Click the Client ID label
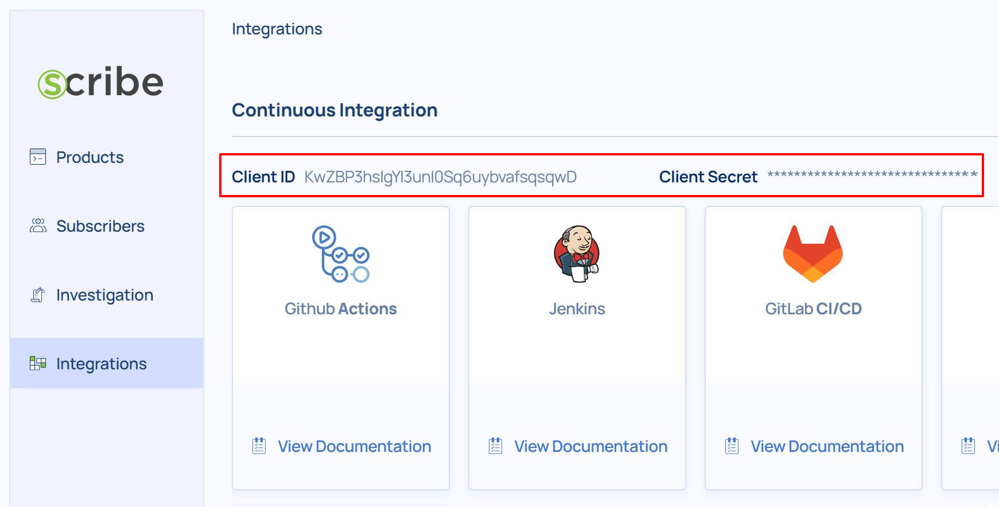This screenshot has width=999, height=507. (x=263, y=177)
